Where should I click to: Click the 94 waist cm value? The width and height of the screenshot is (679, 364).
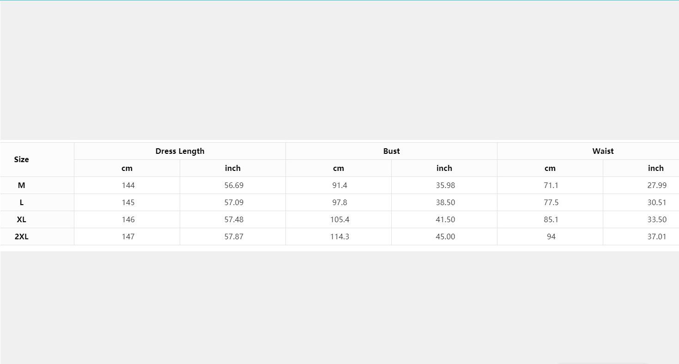pos(551,237)
